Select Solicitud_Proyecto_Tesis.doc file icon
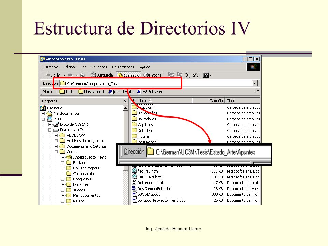This screenshot has height=246, width=328. click(134, 200)
